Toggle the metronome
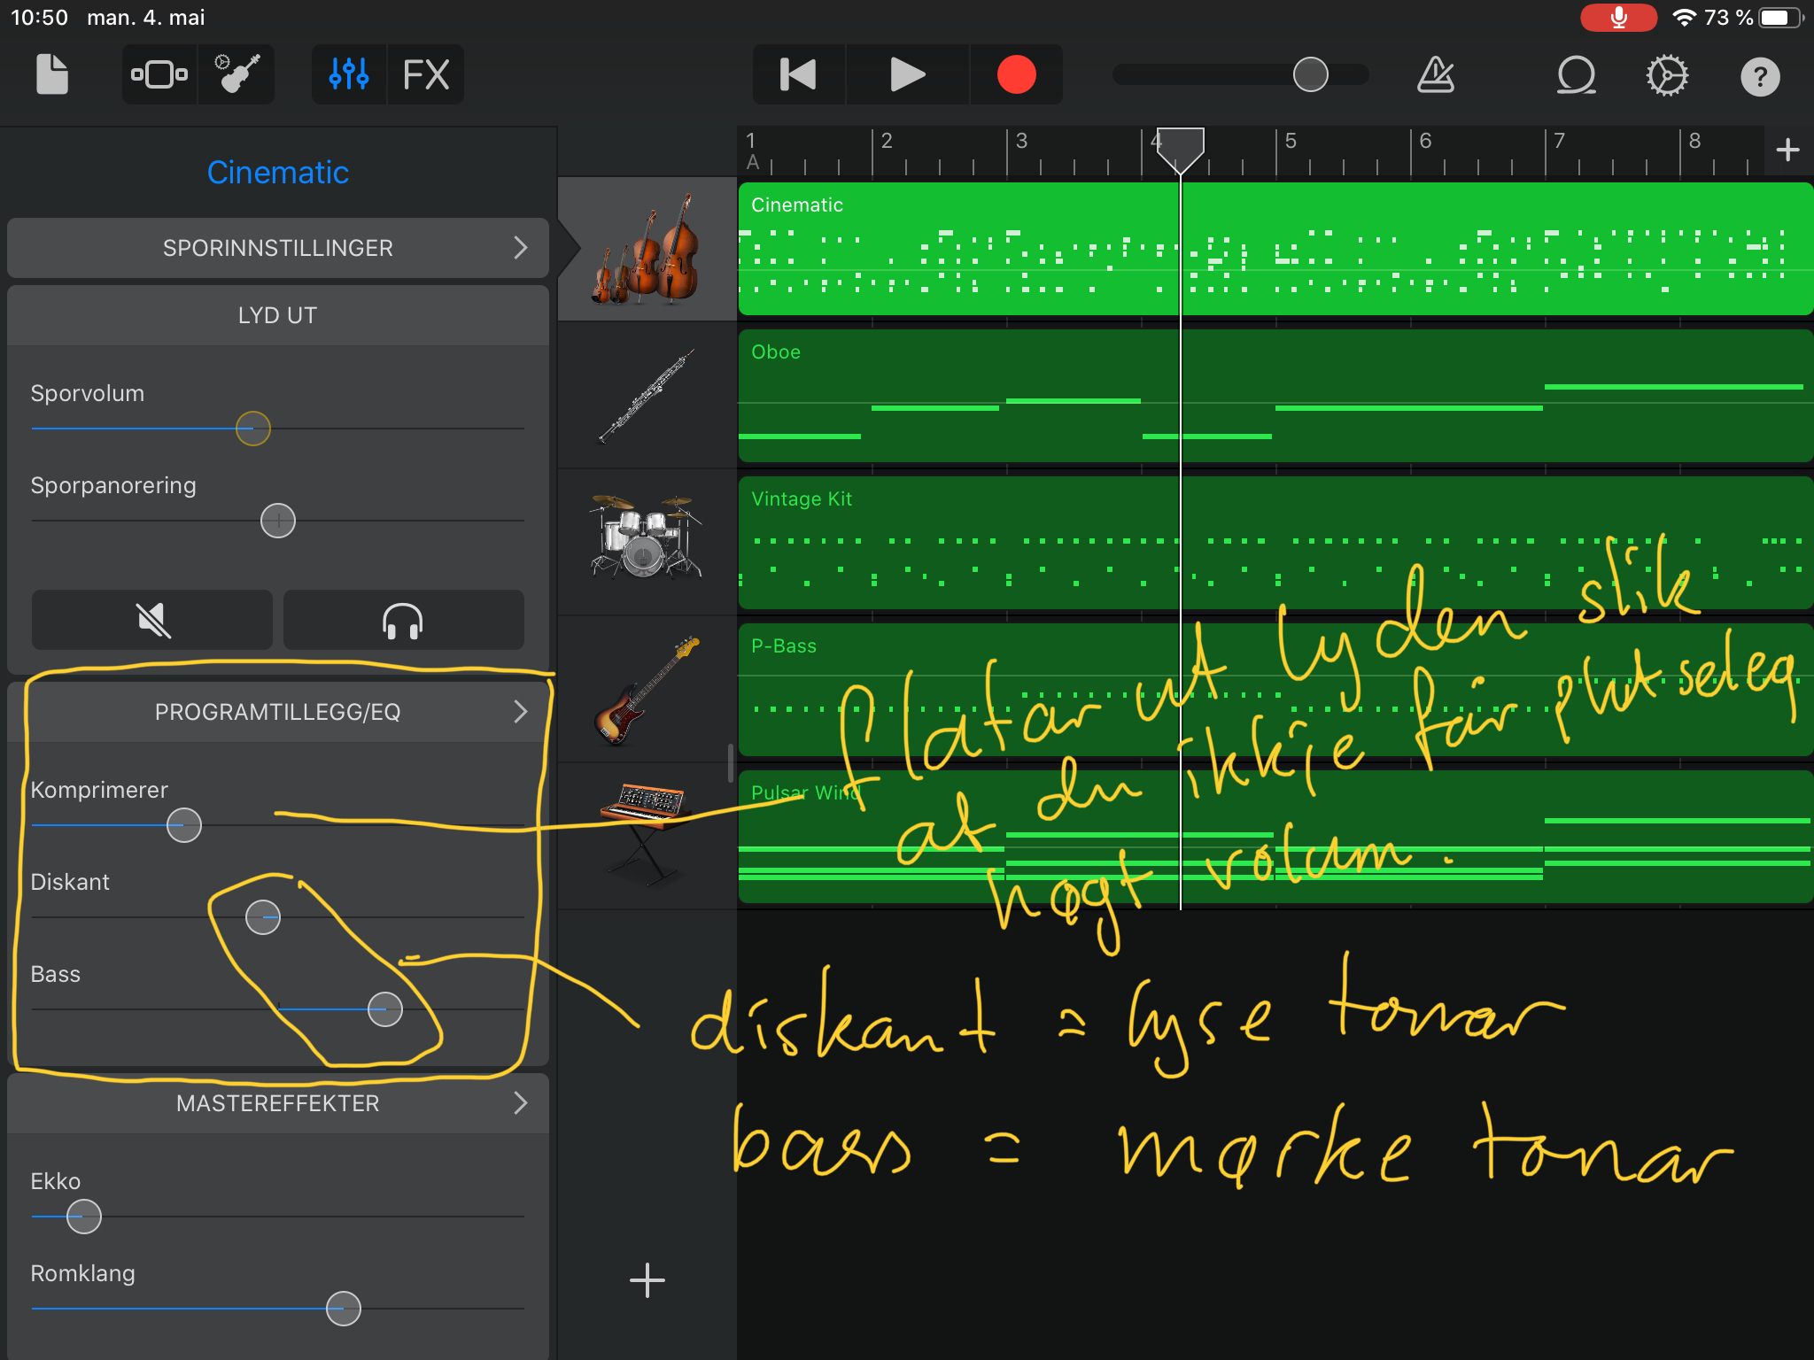1814x1360 pixels. pos(1435,74)
